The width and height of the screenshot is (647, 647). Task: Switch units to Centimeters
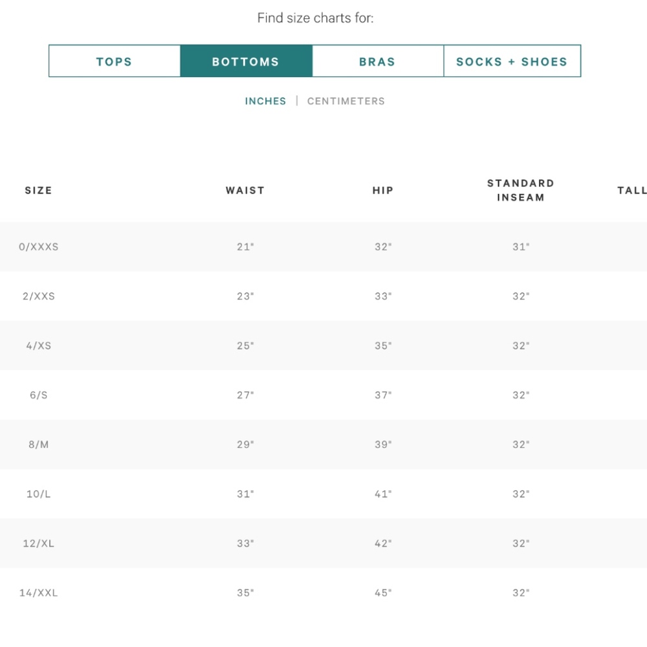coord(345,101)
